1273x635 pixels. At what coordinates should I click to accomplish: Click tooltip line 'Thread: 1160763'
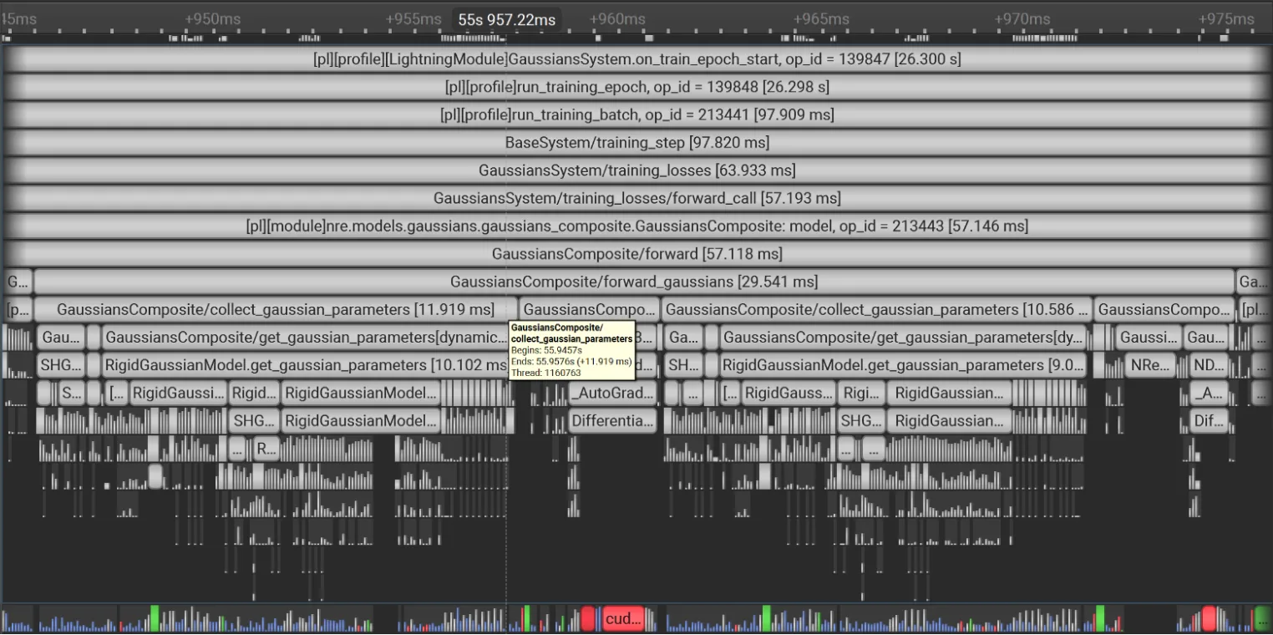(545, 373)
